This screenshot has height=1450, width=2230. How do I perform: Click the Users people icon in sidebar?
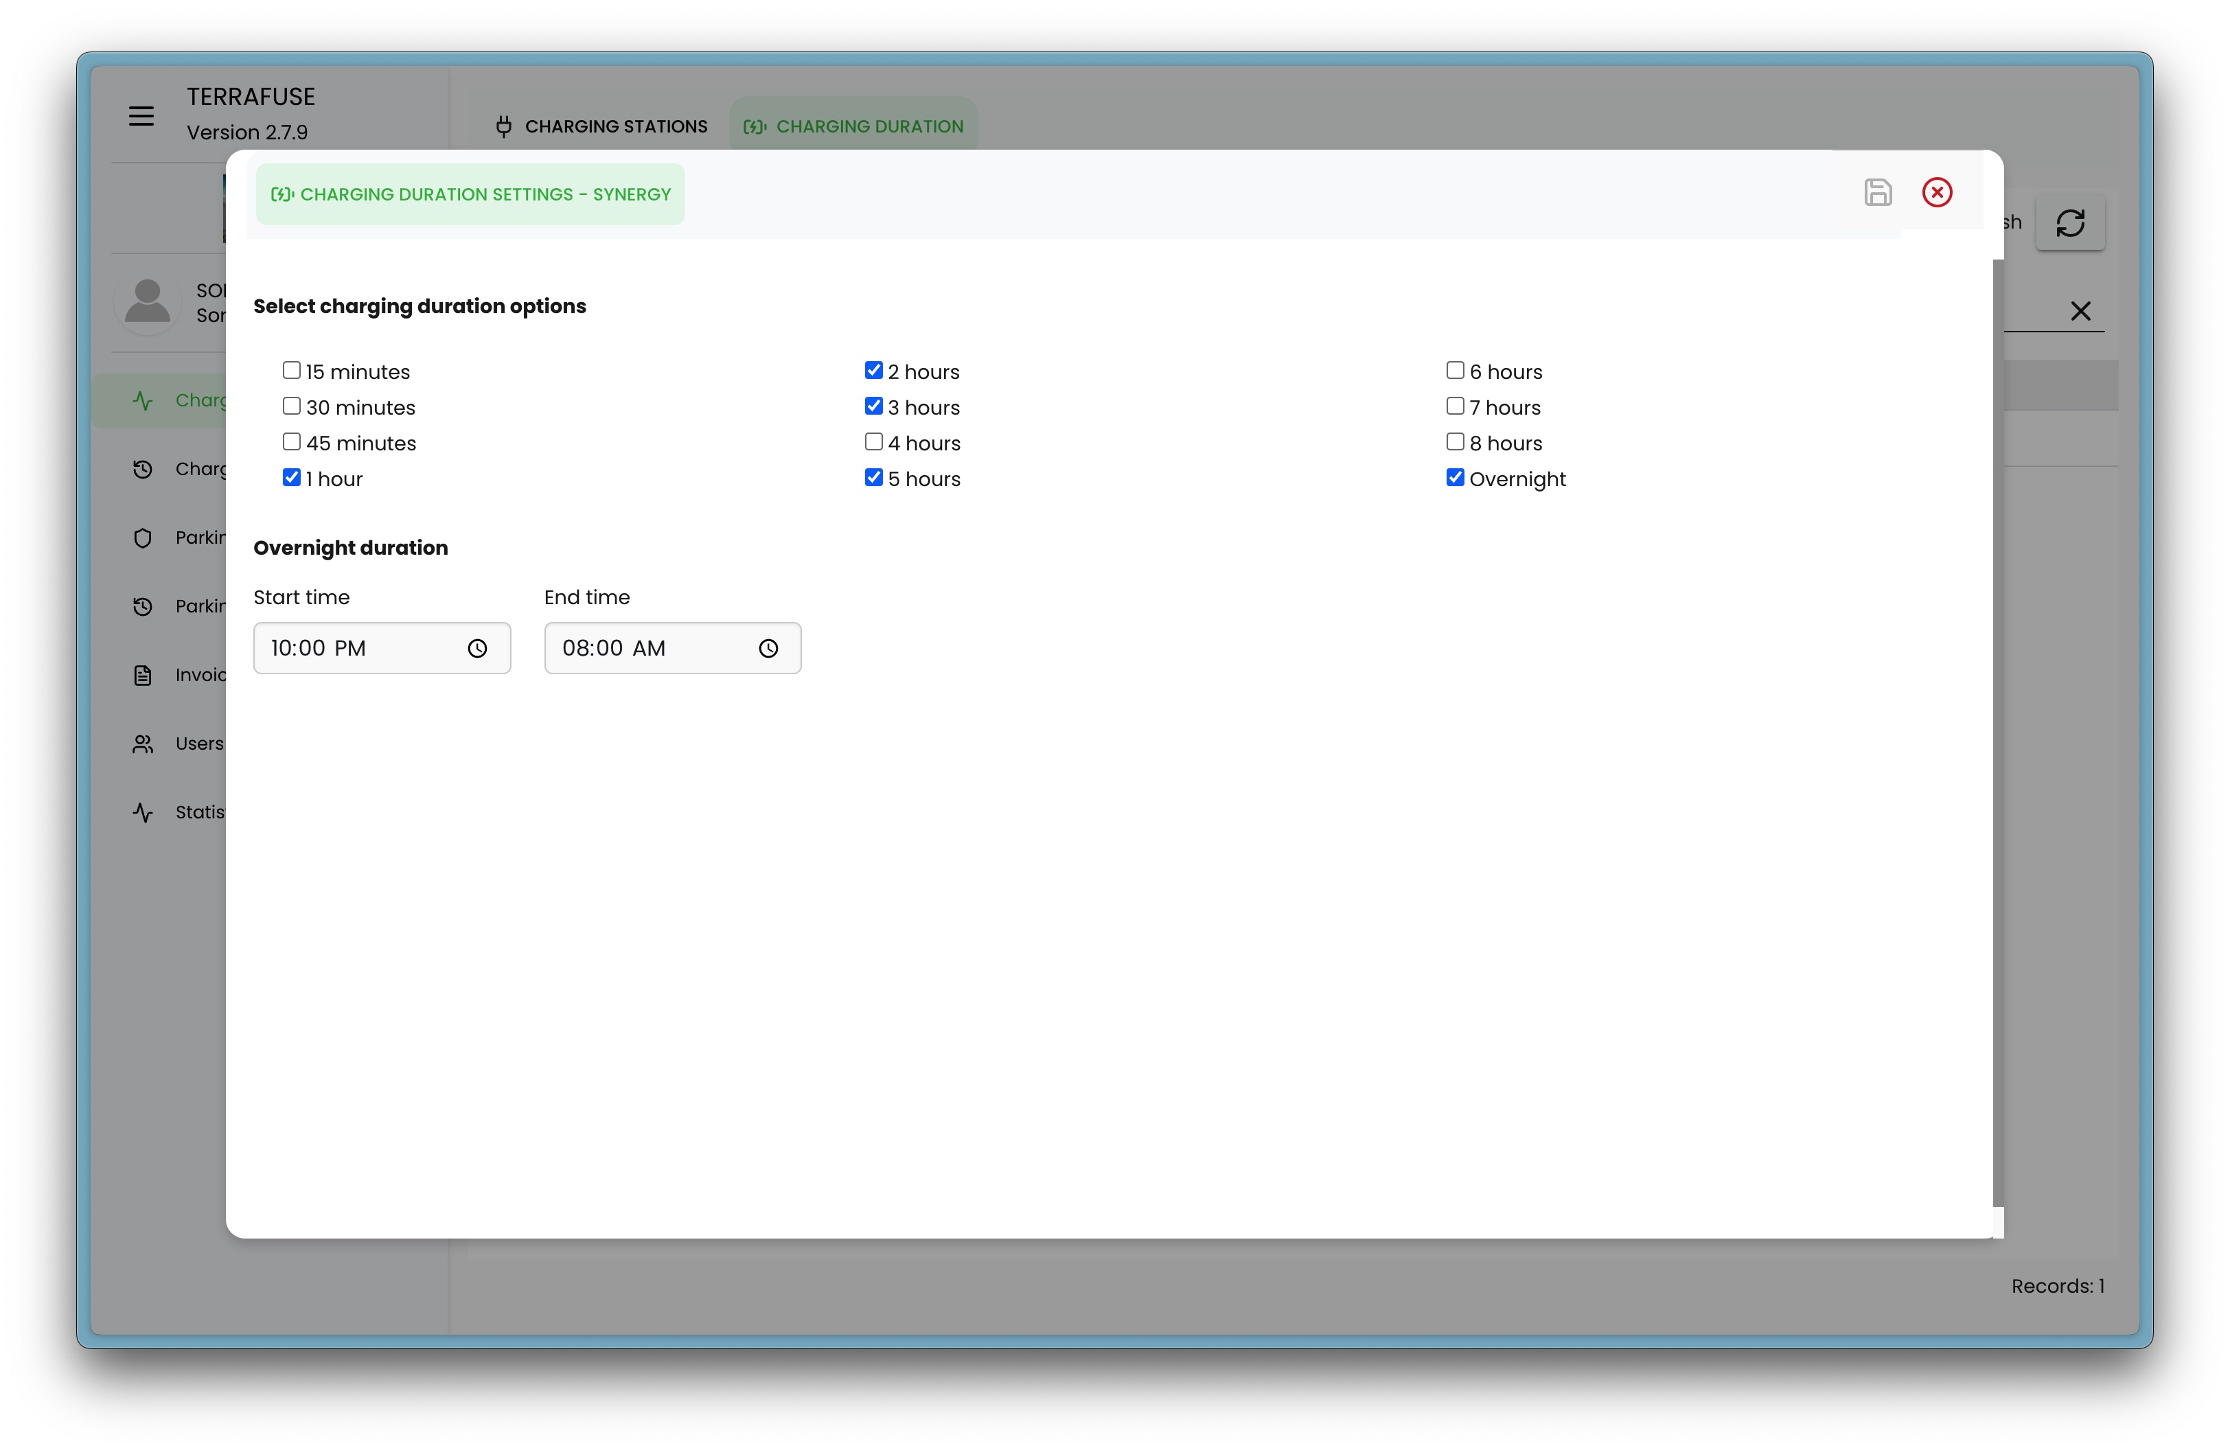142,744
